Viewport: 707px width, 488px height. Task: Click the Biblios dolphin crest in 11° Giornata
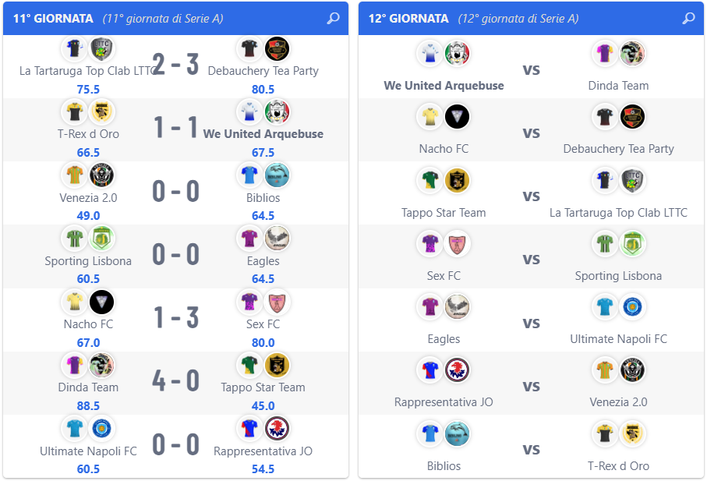pos(277,175)
